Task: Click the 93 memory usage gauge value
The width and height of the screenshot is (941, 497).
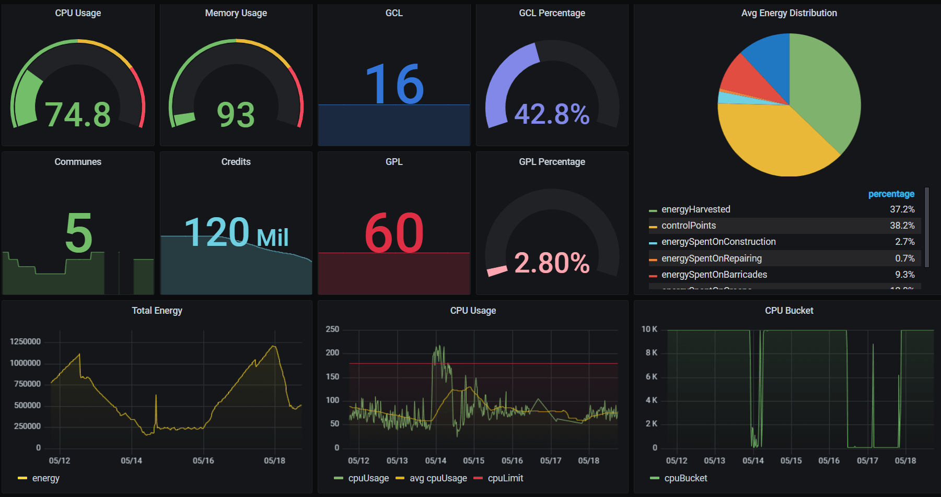Action: [236, 114]
